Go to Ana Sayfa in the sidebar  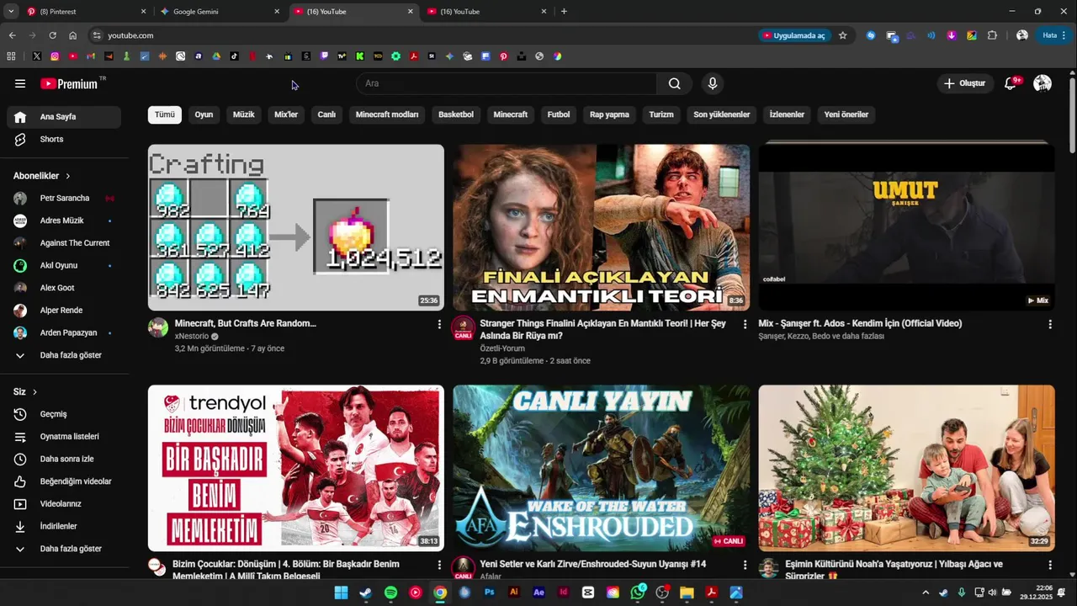(x=64, y=117)
